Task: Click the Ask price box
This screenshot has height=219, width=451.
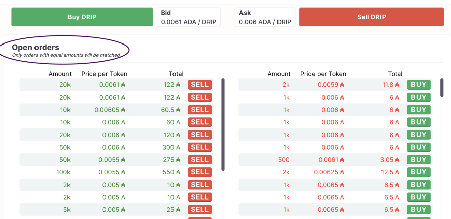Action: 265,17
